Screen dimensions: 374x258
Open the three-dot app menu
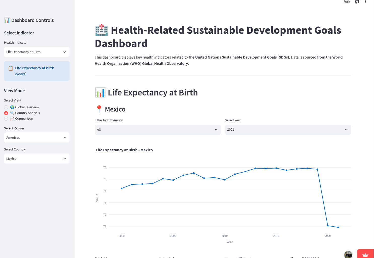(x=366, y=2)
